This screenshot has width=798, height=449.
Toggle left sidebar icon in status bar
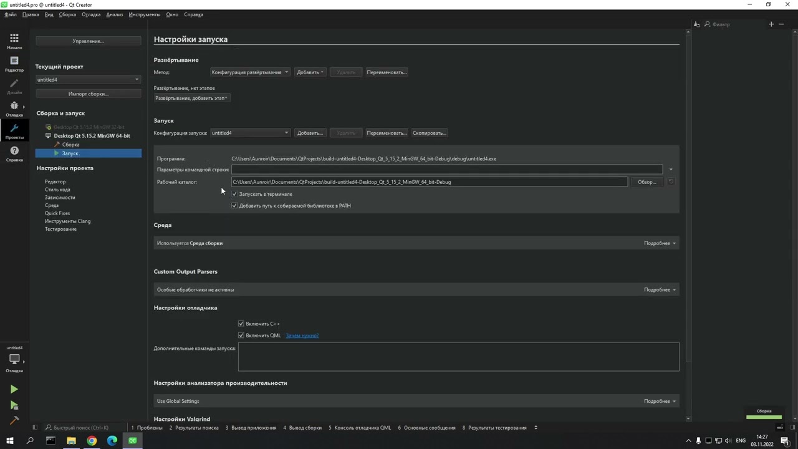[35, 428]
